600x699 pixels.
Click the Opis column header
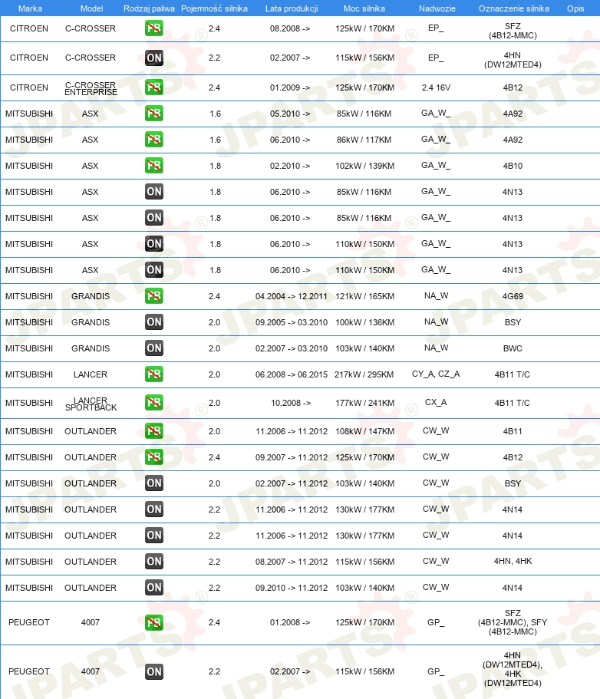tap(575, 8)
